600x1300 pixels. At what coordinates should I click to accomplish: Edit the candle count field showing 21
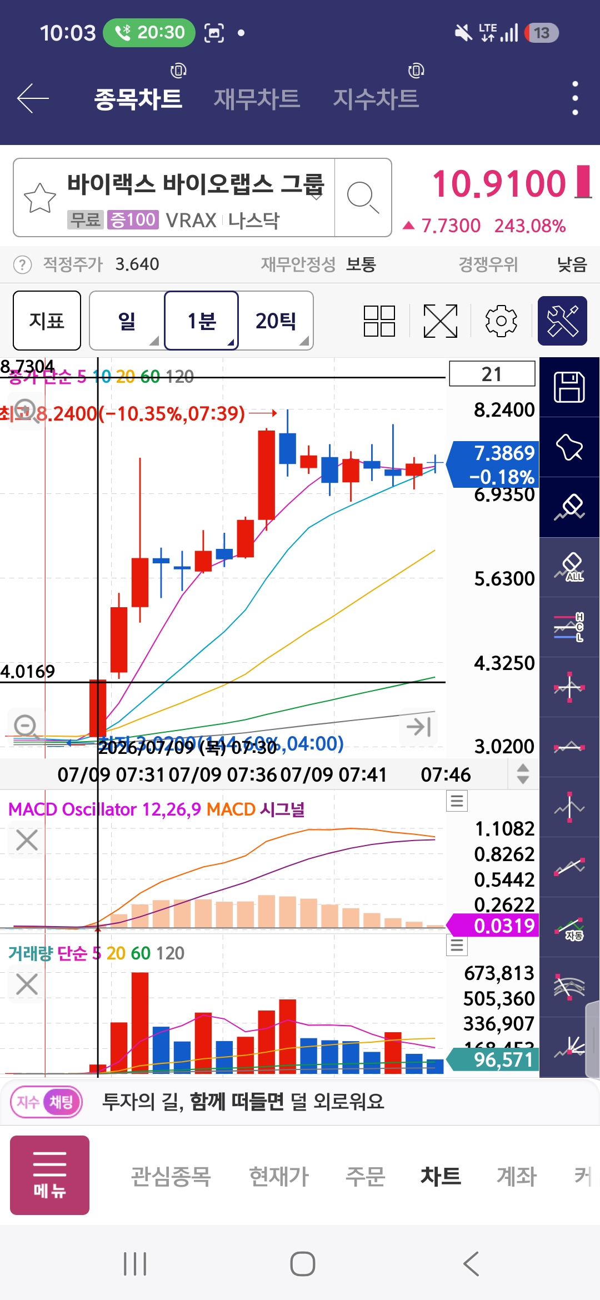[492, 373]
